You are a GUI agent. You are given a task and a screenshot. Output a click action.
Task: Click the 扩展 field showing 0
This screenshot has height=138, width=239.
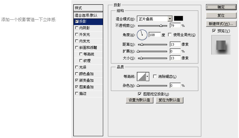[175, 51]
